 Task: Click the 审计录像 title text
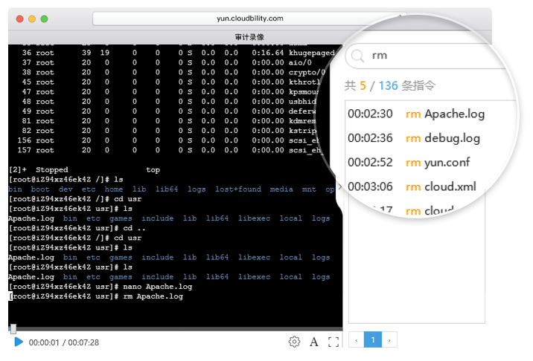click(x=249, y=36)
